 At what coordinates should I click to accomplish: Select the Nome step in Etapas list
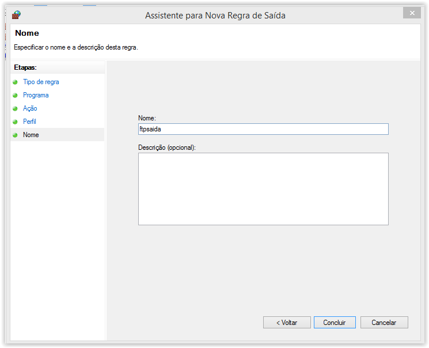[31, 135]
